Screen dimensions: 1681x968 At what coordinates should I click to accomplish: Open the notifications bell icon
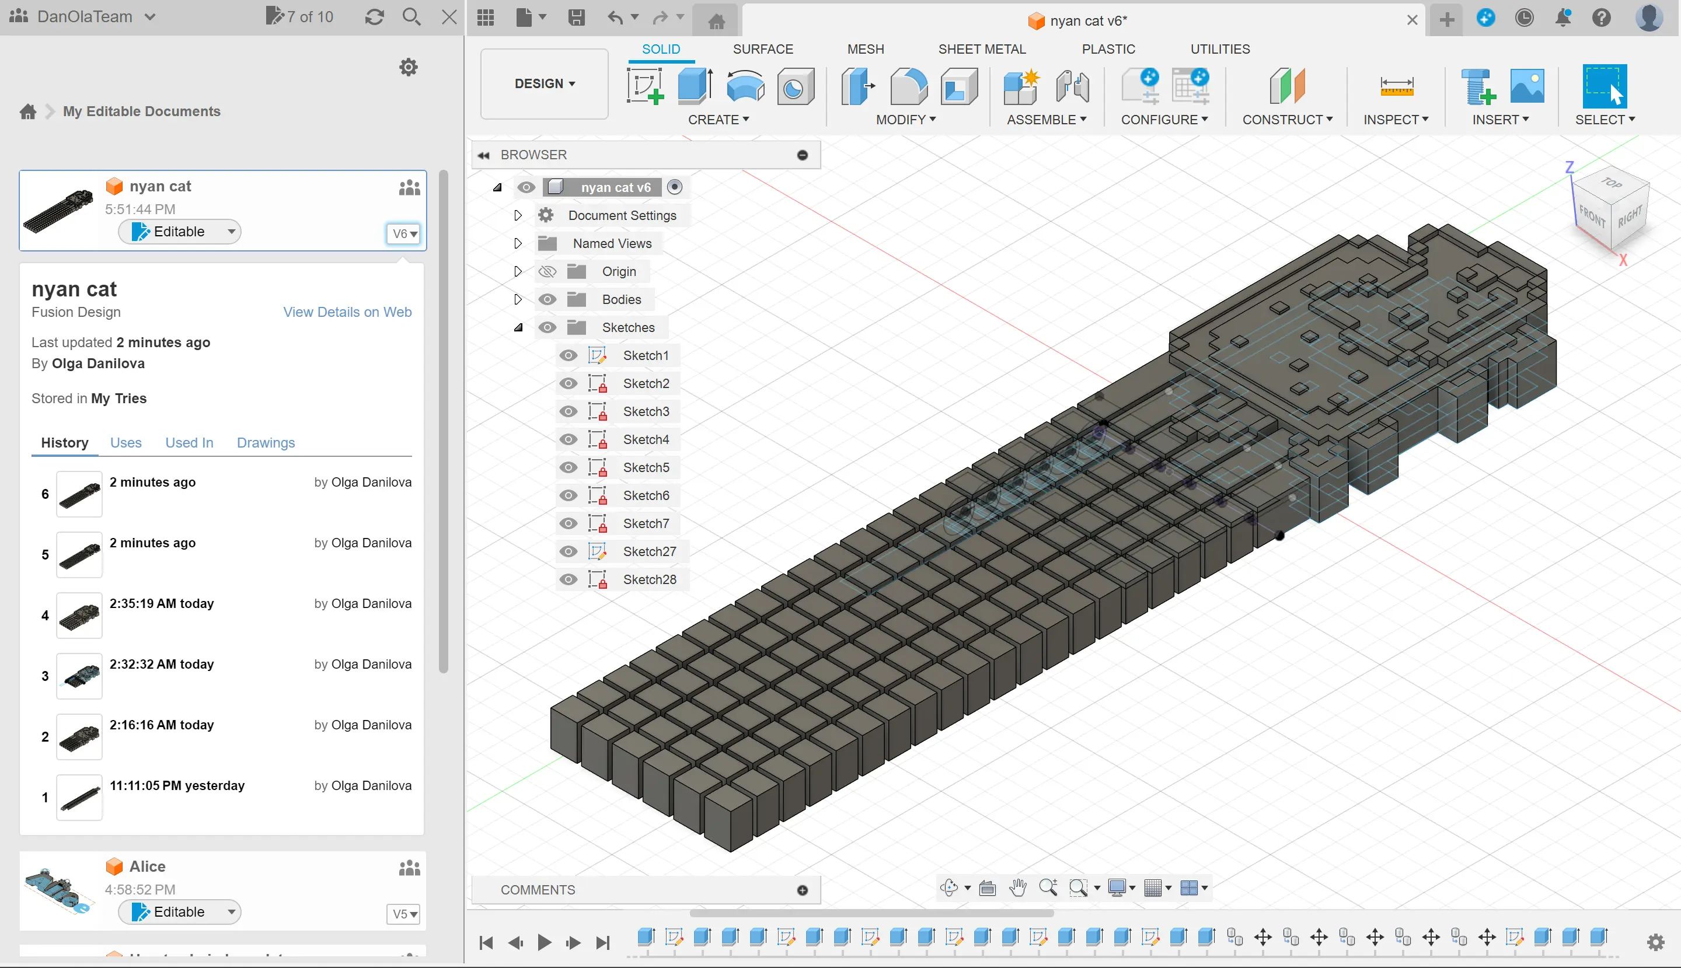click(x=1563, y=18)
